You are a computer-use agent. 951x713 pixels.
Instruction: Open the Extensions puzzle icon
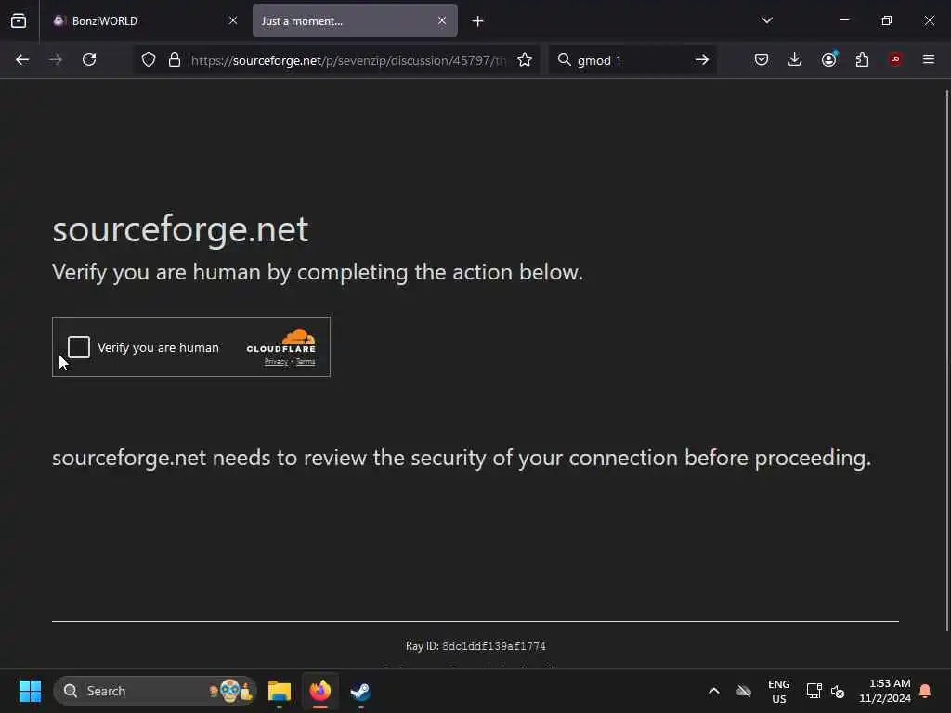862,59
